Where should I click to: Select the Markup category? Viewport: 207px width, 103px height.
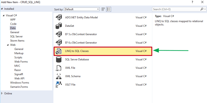tap(19, 53)
